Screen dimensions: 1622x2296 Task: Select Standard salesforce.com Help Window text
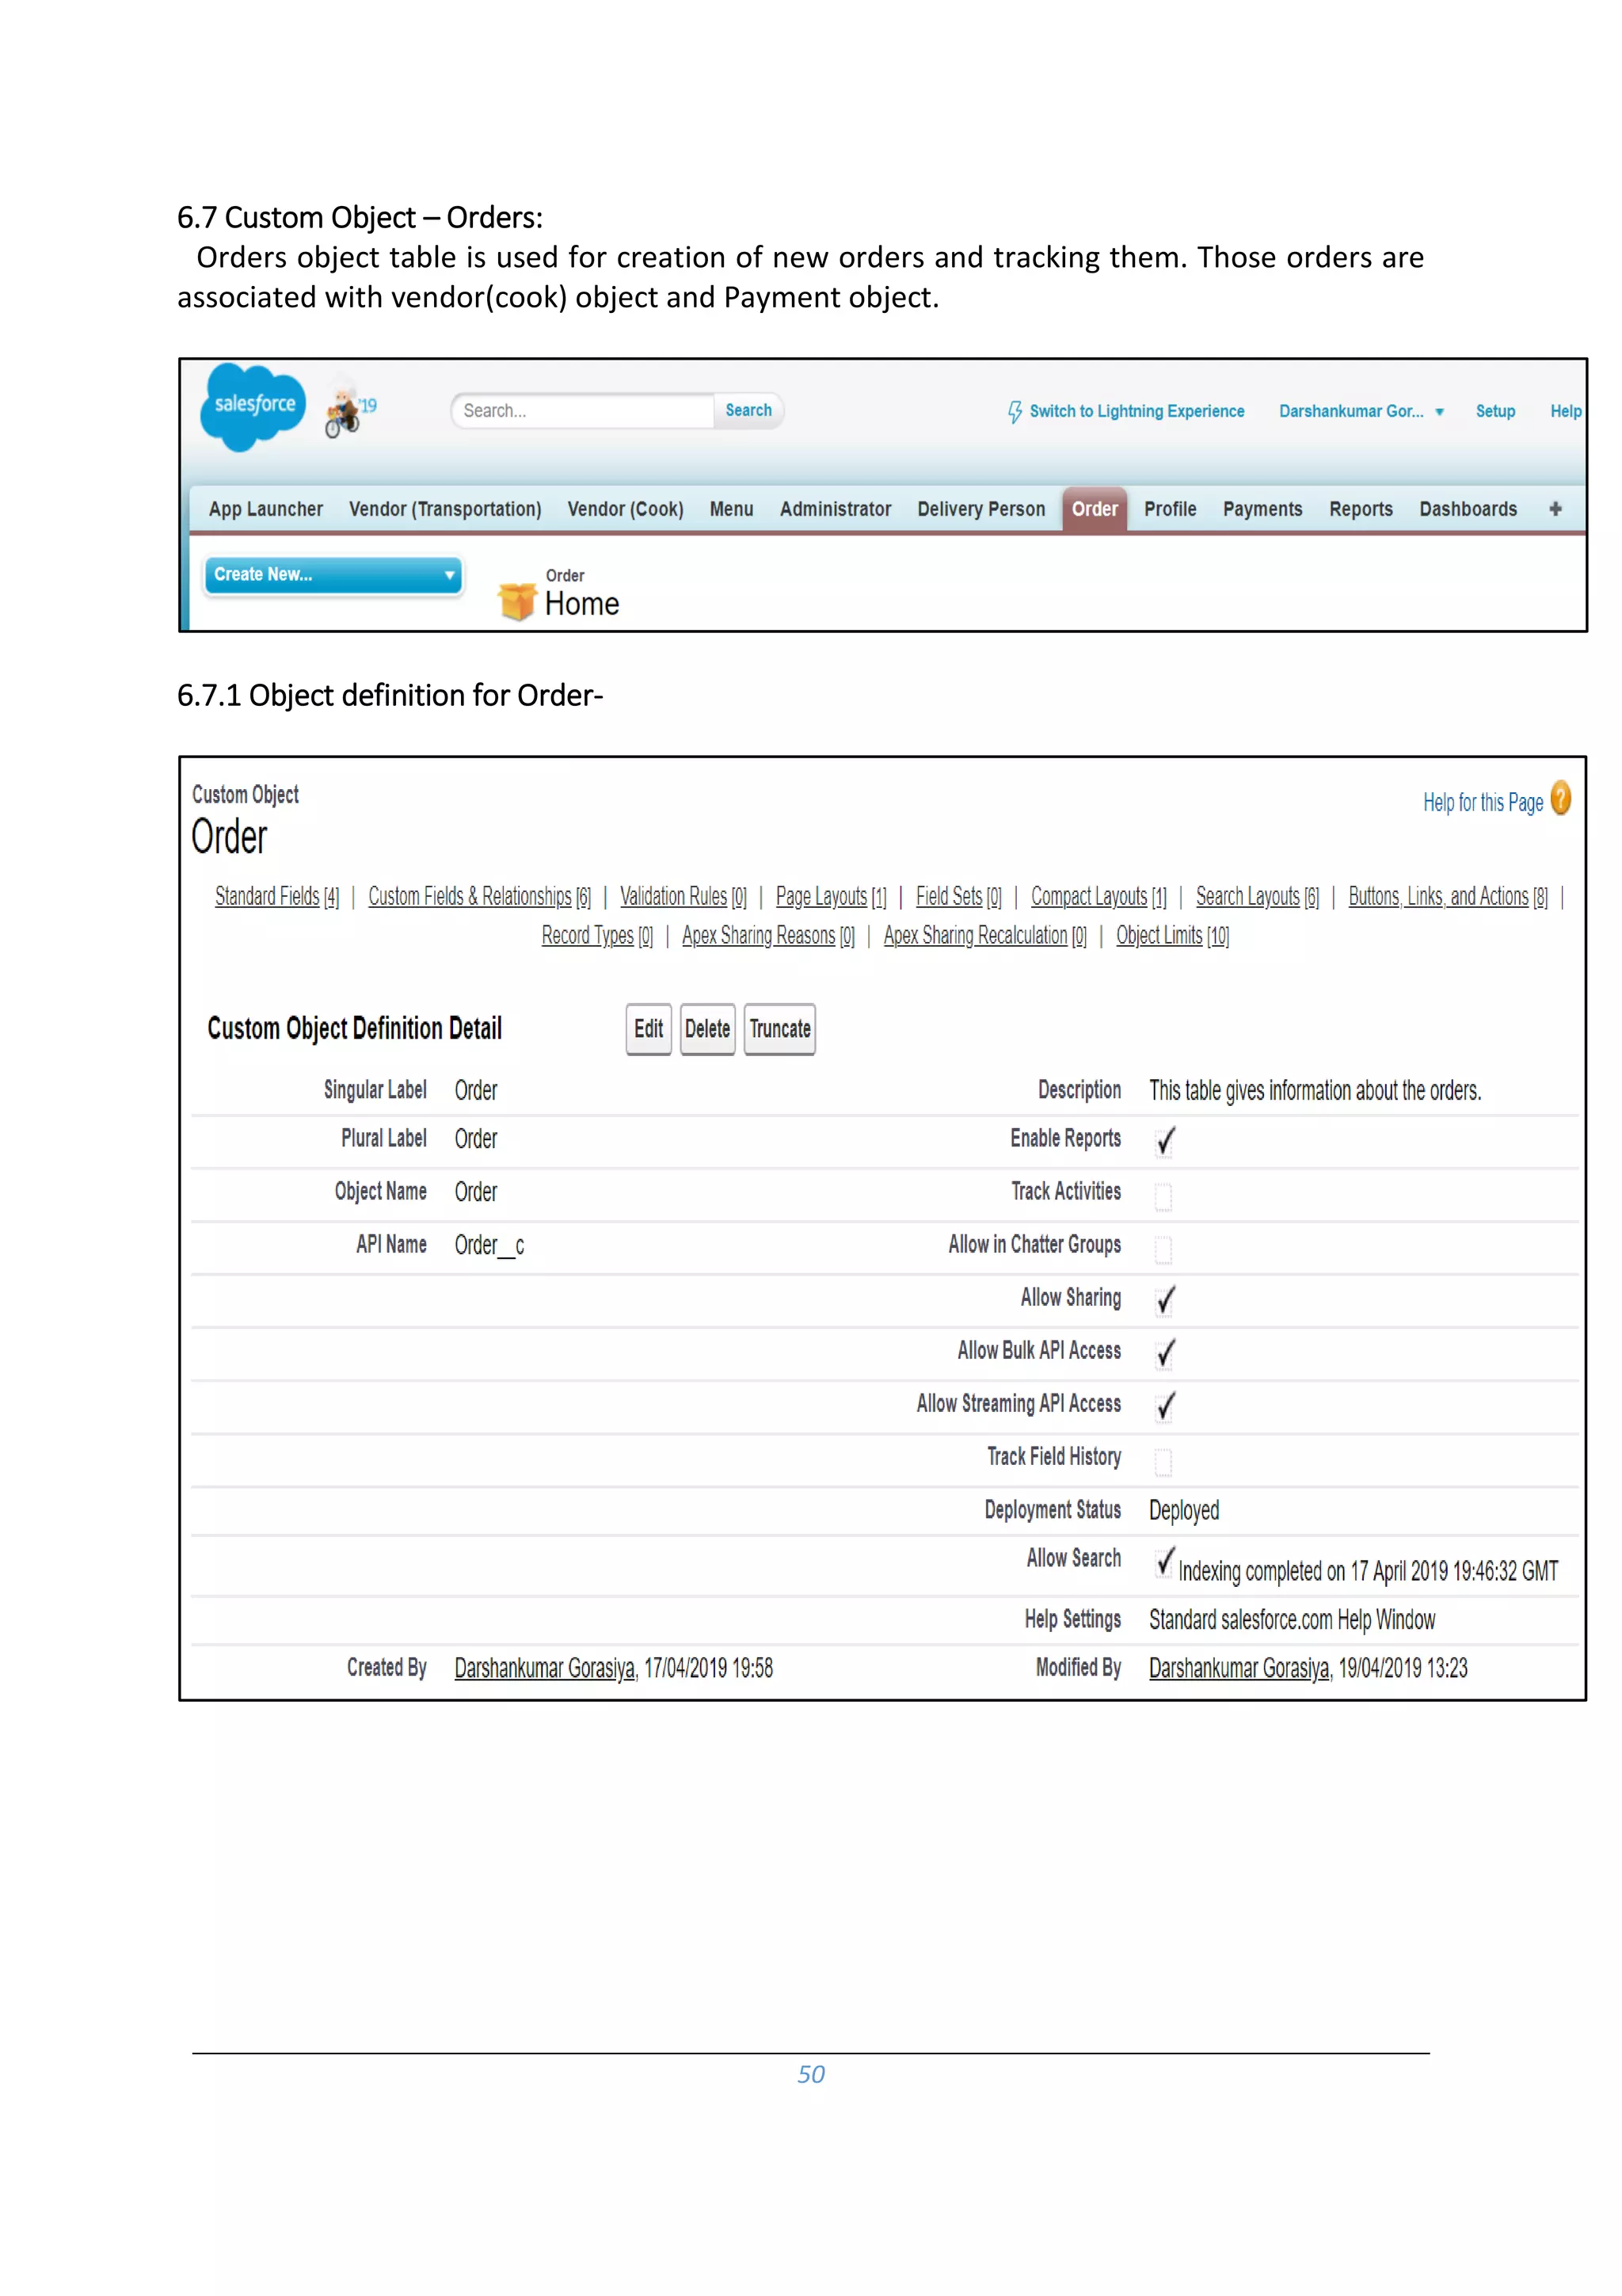point(1293,1619)
